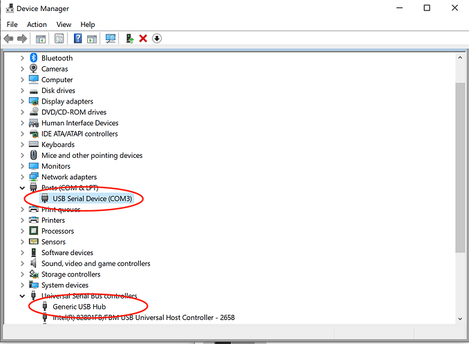469x344 pixels.
Task: Click the scrollbar up arrow
Action: coord(460,58)
